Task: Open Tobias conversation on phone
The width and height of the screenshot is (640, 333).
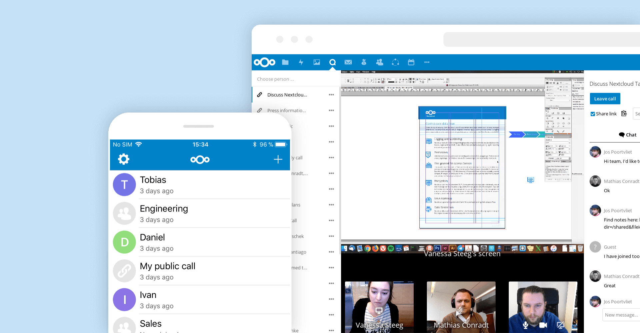Action: tap(200, 185)
